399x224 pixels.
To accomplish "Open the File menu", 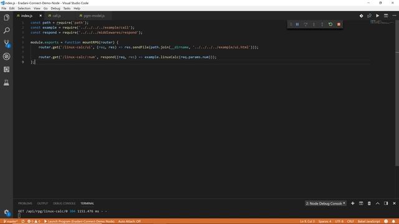I will (4, 8).
